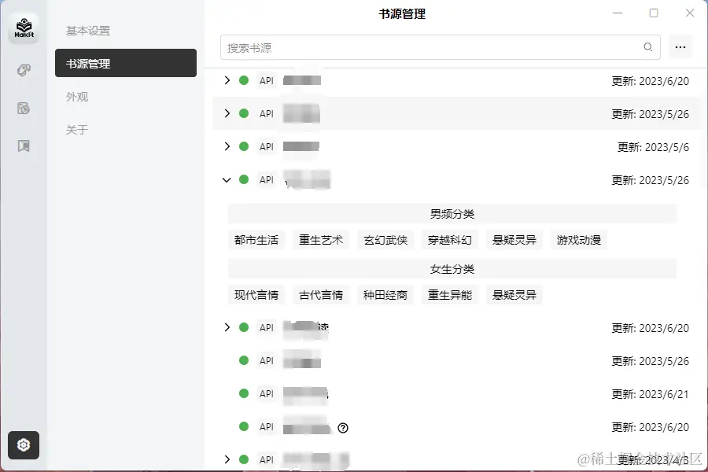The height and width of the screenshot is (472, 708).
Task: Select the link icon in the left sidebar
Action: click(x=24, y=69)
